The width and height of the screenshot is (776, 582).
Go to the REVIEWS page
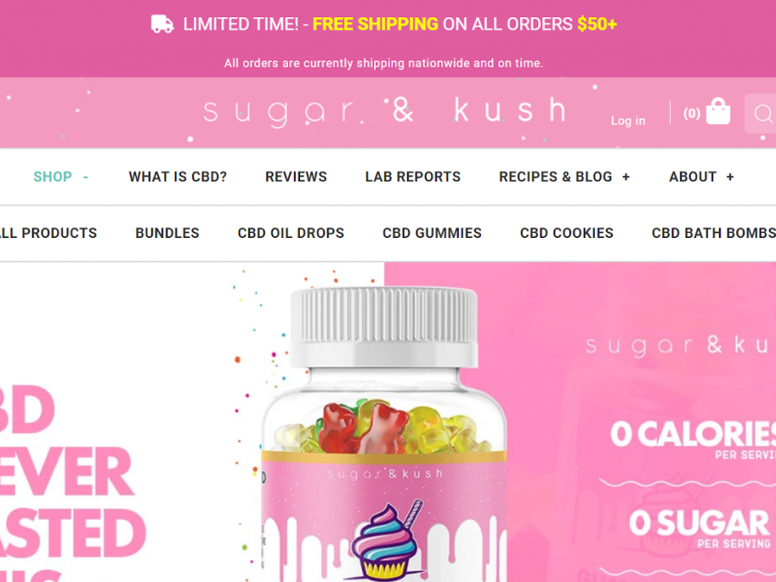click(296, 177)
